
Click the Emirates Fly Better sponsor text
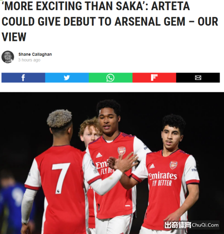coord(163,179)
